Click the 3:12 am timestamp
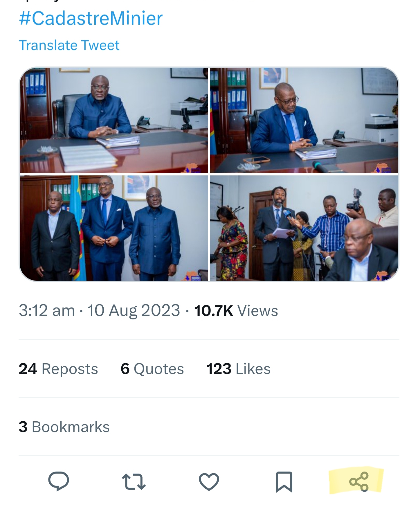The image size is (418, 507). point(47,310)
